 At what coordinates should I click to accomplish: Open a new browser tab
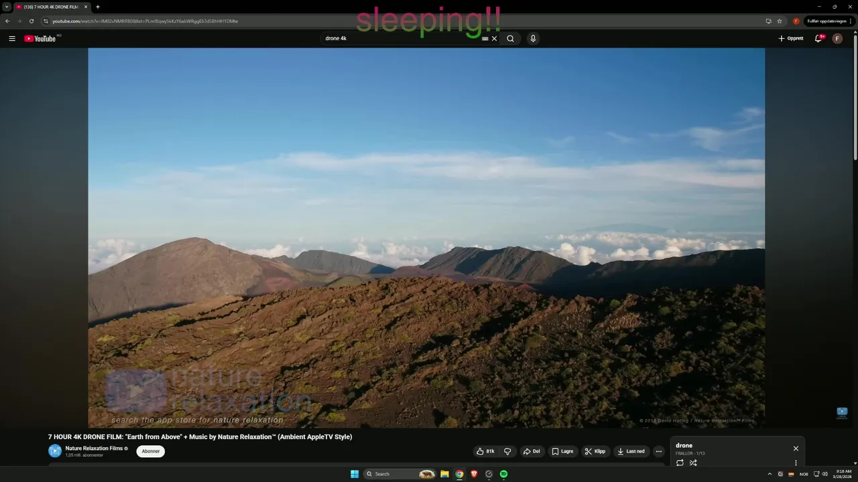coord(98,7)
